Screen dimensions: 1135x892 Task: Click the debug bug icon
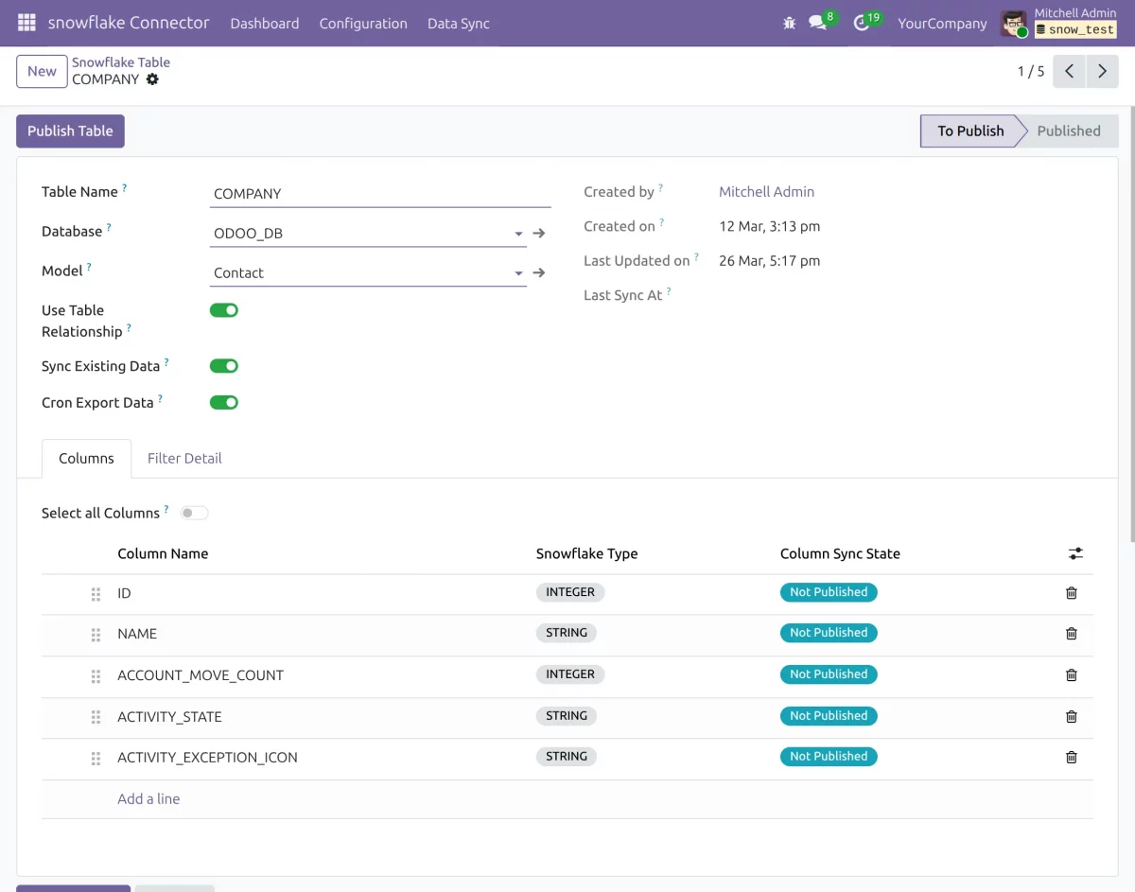click(790, 23)
